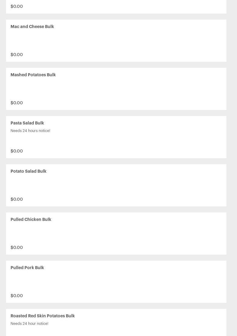Click the $0.00 price for Potato Salad Bulk

[x=17, y=199]
